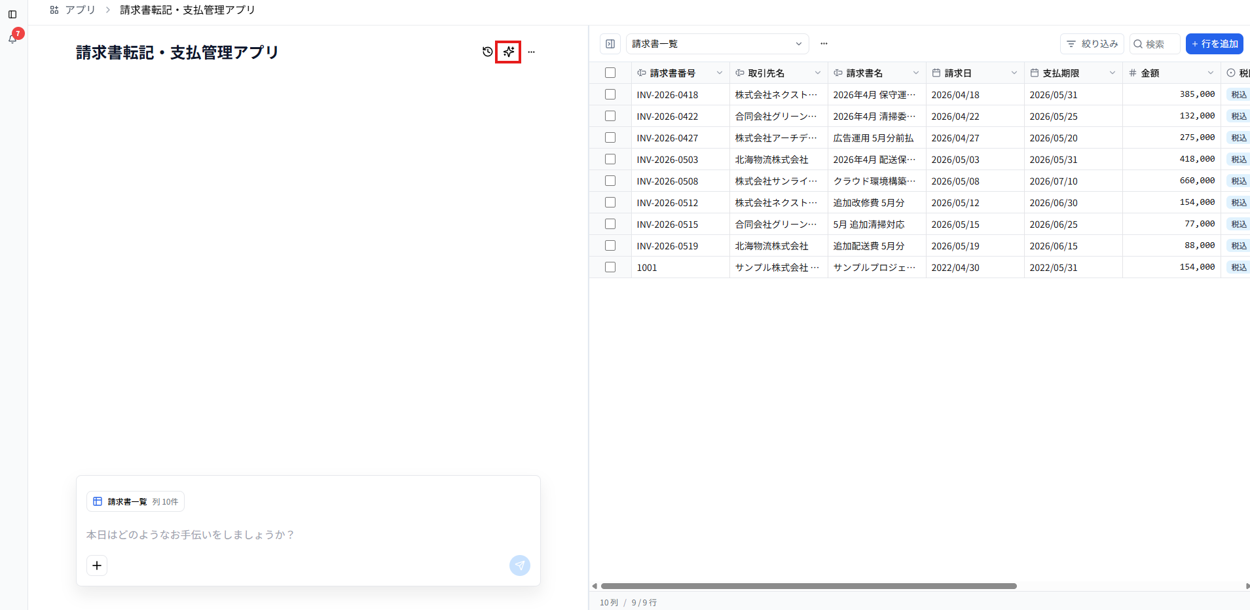
Task: Check the row INV-2026-0503
Action: tap(610, 159)
